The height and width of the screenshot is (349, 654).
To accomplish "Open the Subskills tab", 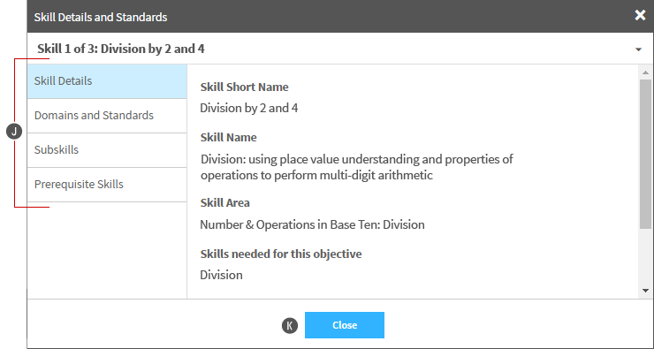I will pos(107,150).
